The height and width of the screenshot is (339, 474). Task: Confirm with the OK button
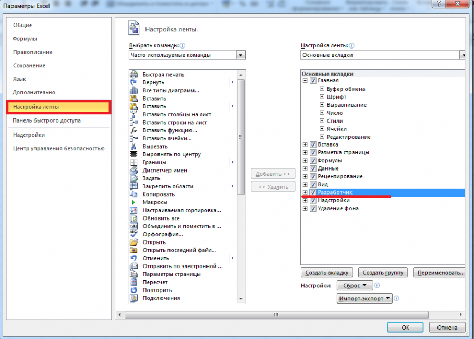(405, 328)
